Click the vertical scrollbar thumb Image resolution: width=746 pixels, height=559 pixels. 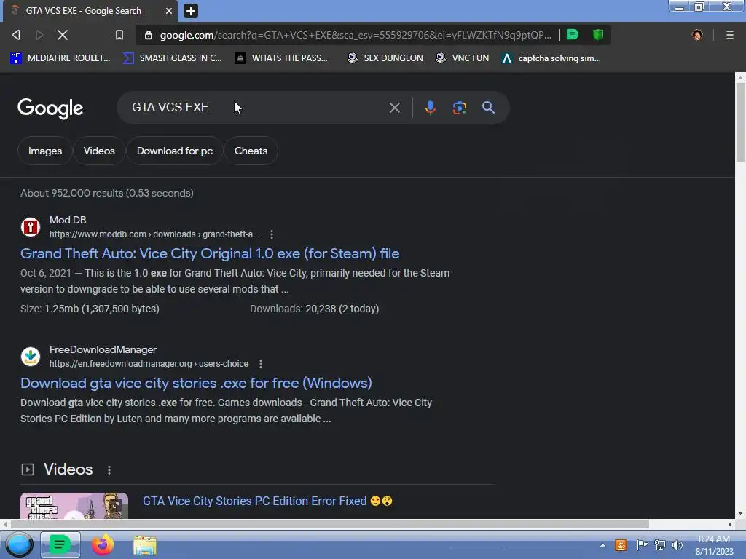pos(740,122)
